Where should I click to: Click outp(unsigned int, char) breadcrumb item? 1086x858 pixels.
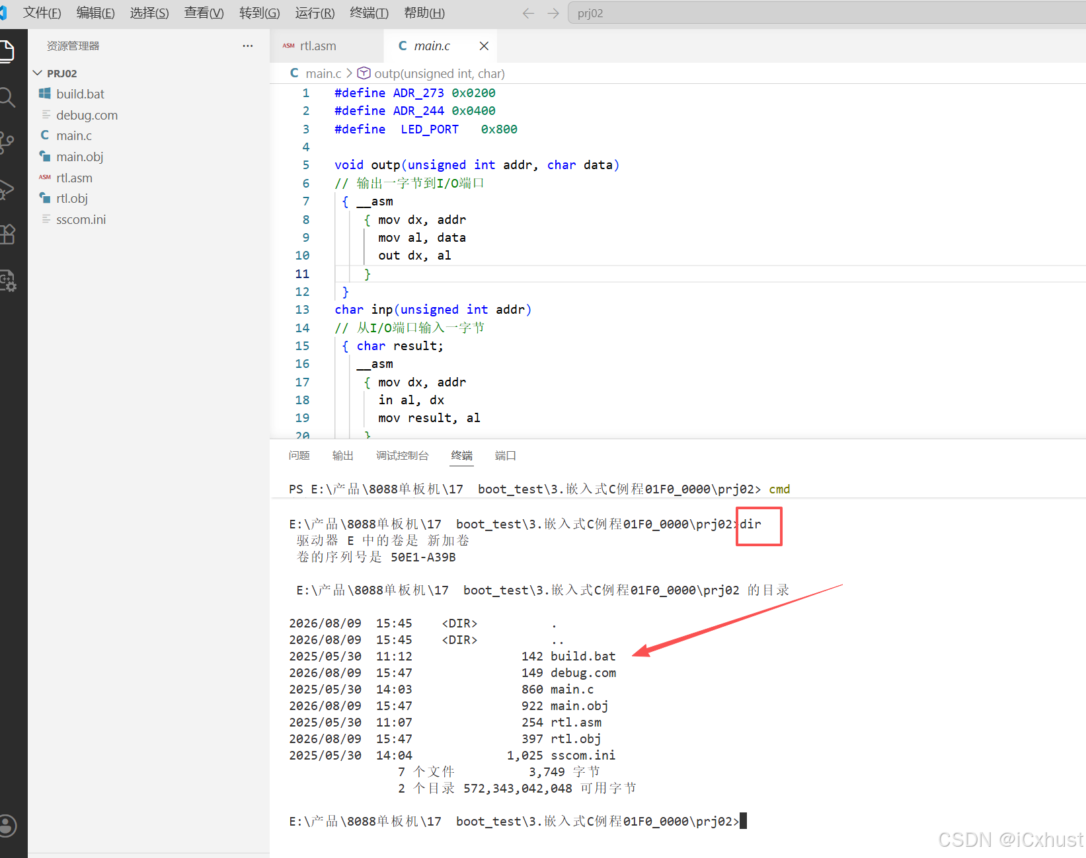point(440,73)
